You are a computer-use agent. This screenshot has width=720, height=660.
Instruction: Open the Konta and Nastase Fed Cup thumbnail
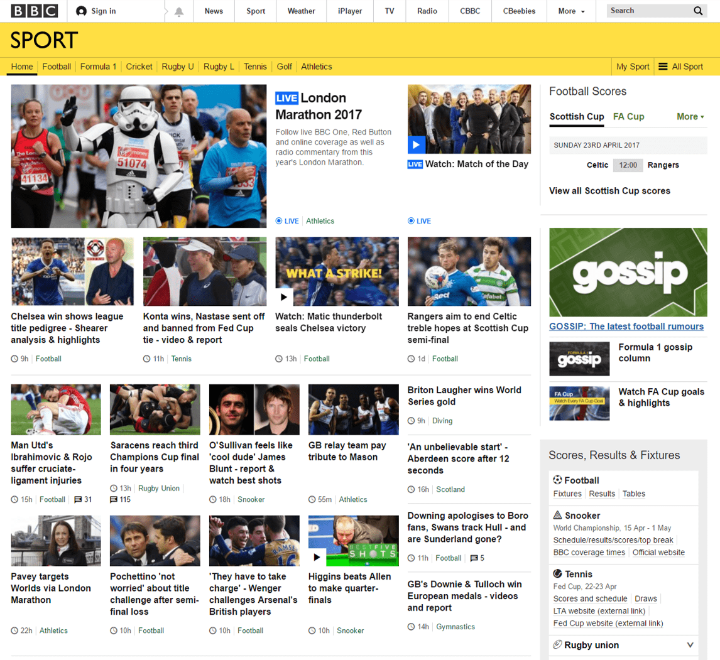(205, 271)
